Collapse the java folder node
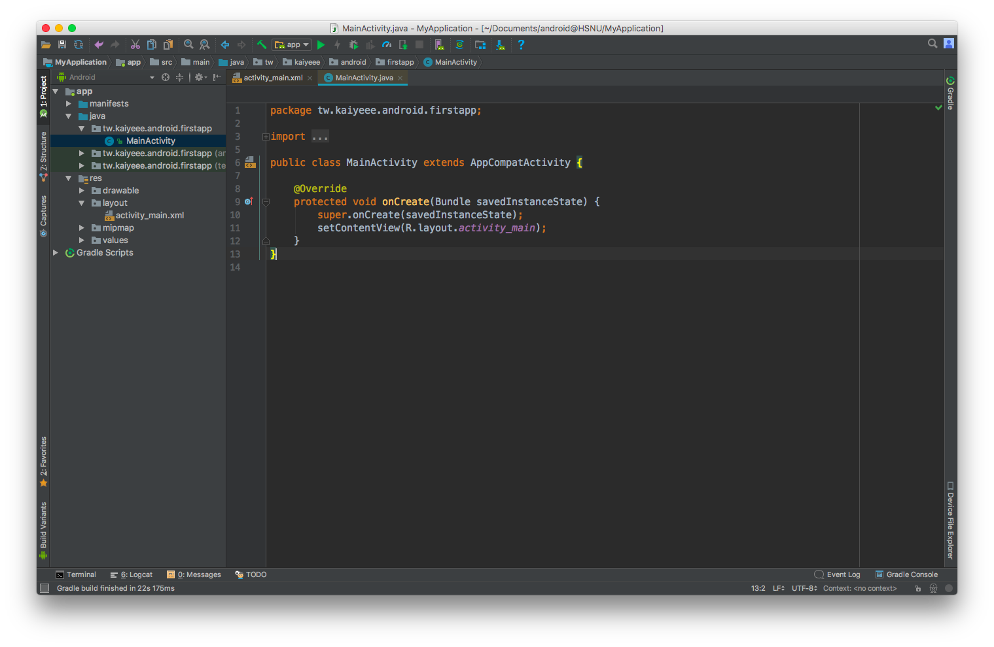The width and height of the screenshot is (994, 647). (x=69, y=116)
